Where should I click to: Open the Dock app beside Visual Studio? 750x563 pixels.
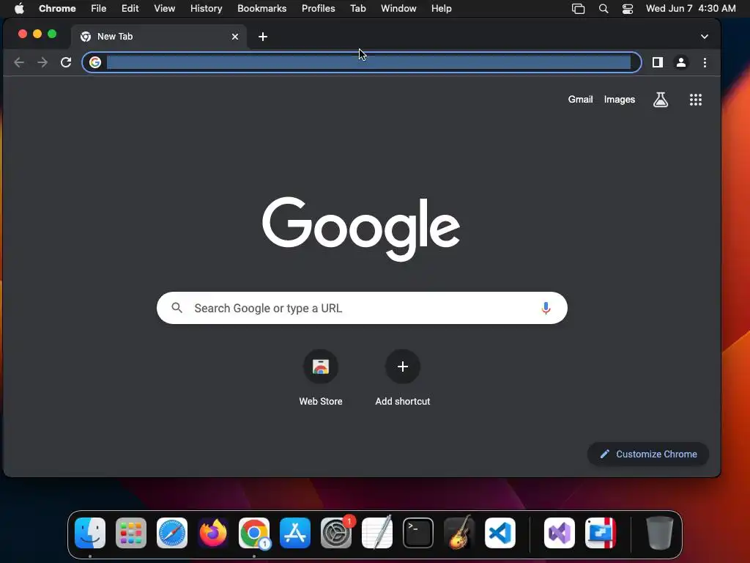601,533
